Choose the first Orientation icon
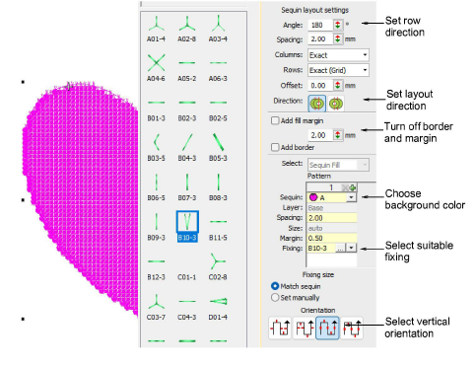The image size is (476, 367). pos(280,328)
